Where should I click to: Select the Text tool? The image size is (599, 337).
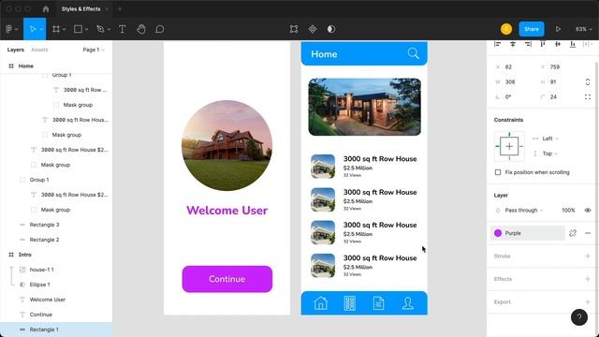point(123,29)
